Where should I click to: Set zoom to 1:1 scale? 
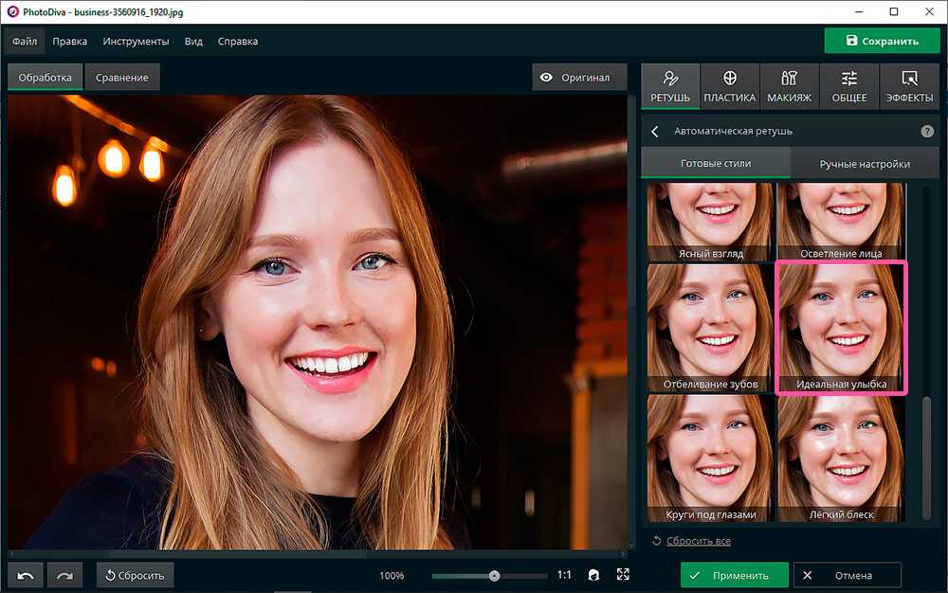coord(564,575)
